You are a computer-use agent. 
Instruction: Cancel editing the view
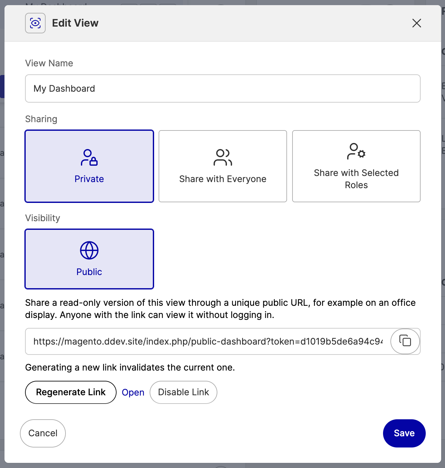click(x=43, y=433)
